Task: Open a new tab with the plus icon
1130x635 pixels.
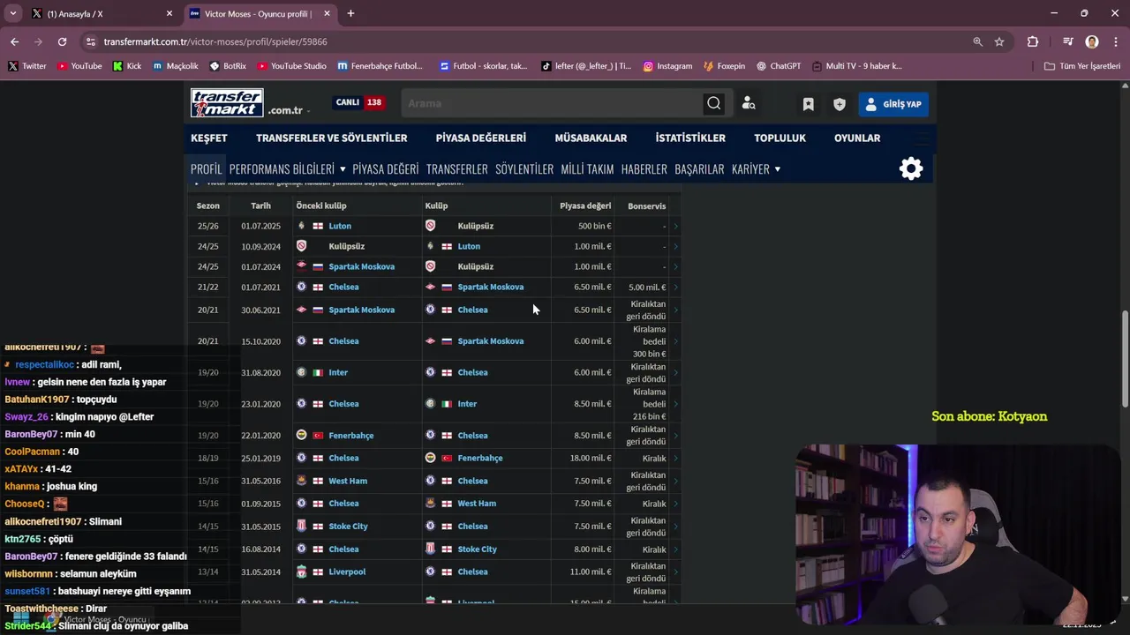Action: [350, 13]
